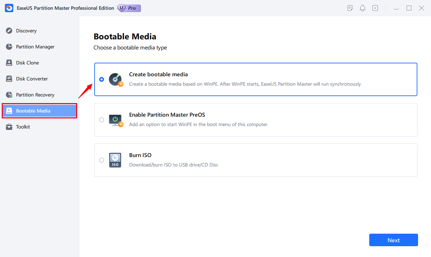Click the Partition Recovery sidebar icon
Image resolution: width=431 pixels, height=257 pixels.
9,95
